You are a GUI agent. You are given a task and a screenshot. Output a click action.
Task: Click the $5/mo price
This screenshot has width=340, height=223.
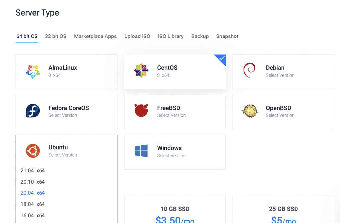coord(284,219)
